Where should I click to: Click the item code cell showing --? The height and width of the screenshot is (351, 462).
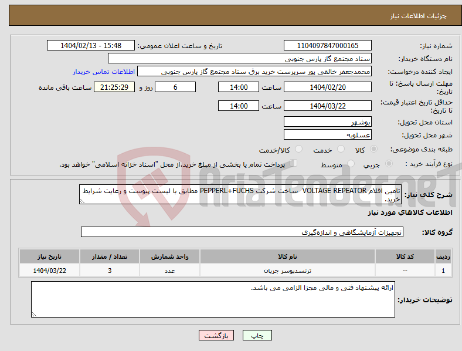405,271
